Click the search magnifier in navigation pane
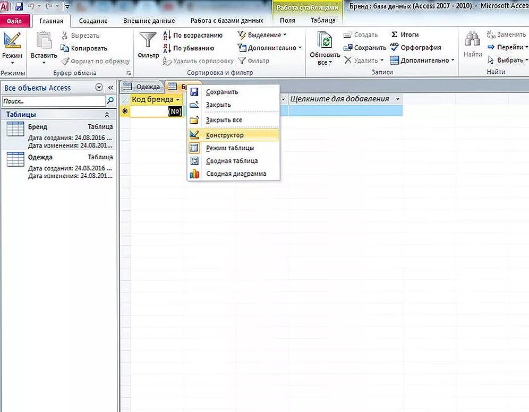529x412 pixels. coord(110,100)
